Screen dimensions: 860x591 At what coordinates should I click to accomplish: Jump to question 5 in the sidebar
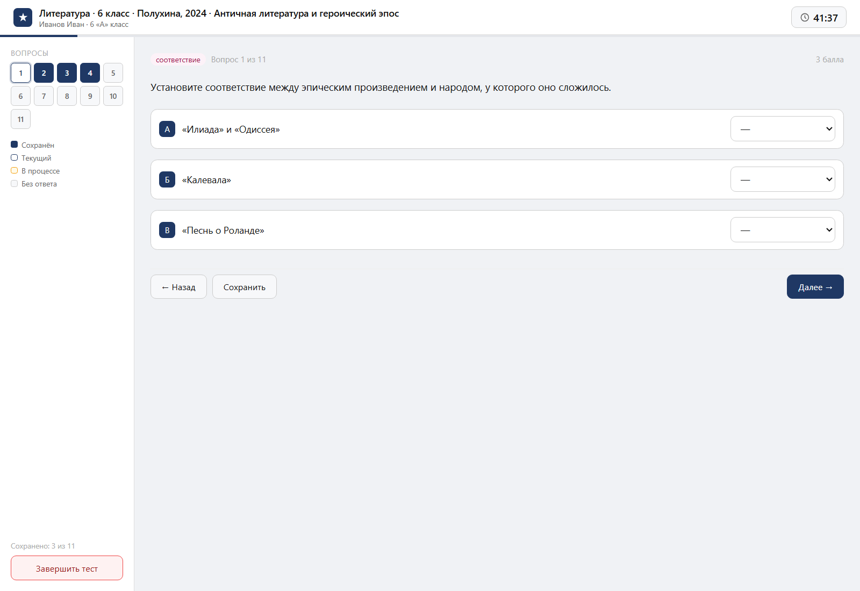pos(113,73)
